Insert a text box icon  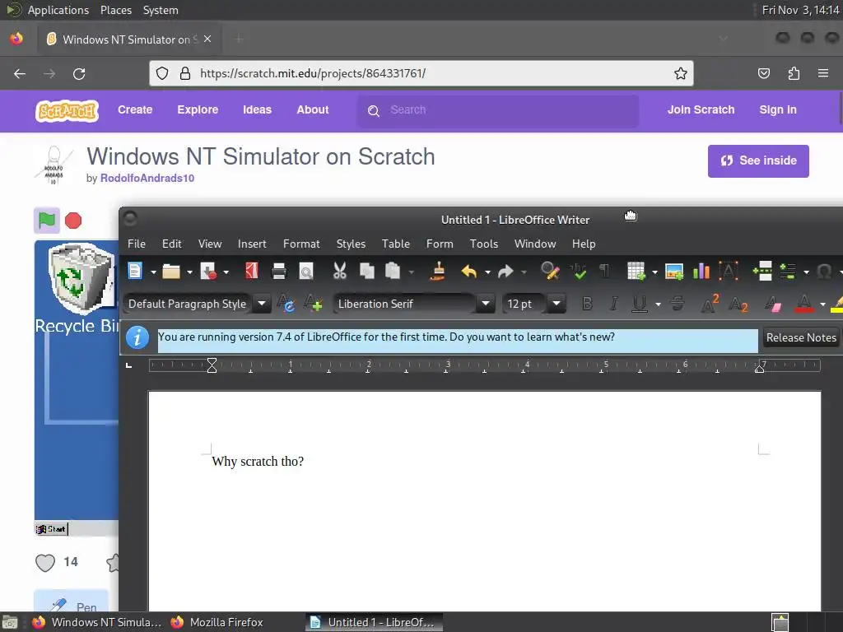pyautogui.click(x=729, y=271)
